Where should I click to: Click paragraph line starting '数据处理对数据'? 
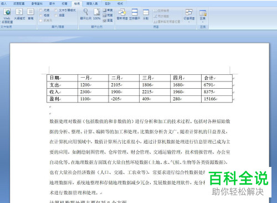140,121
